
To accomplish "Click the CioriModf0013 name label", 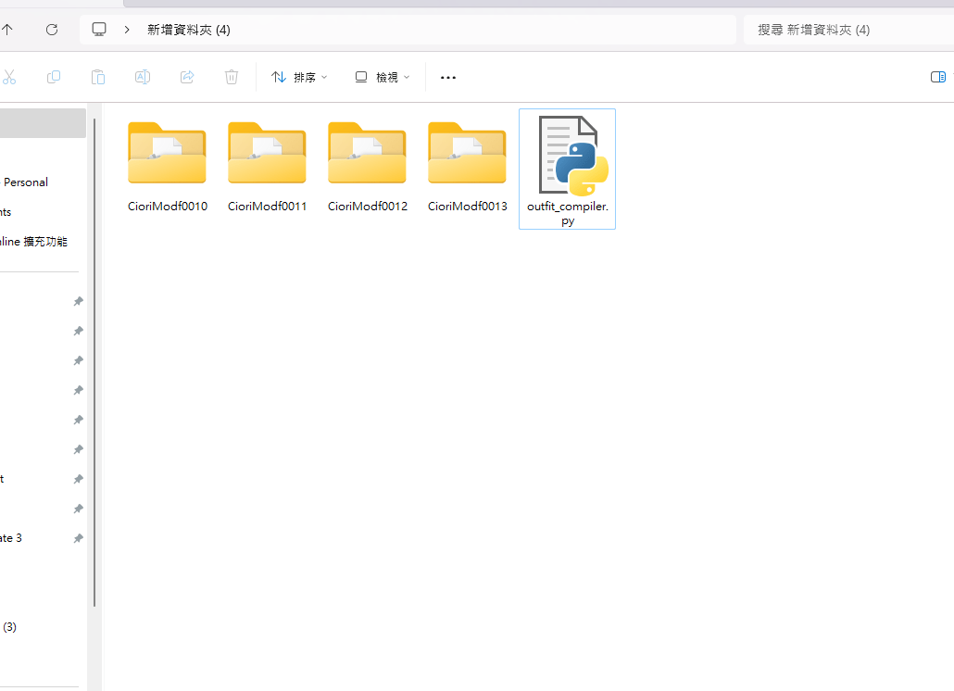I will coord(467,207).
